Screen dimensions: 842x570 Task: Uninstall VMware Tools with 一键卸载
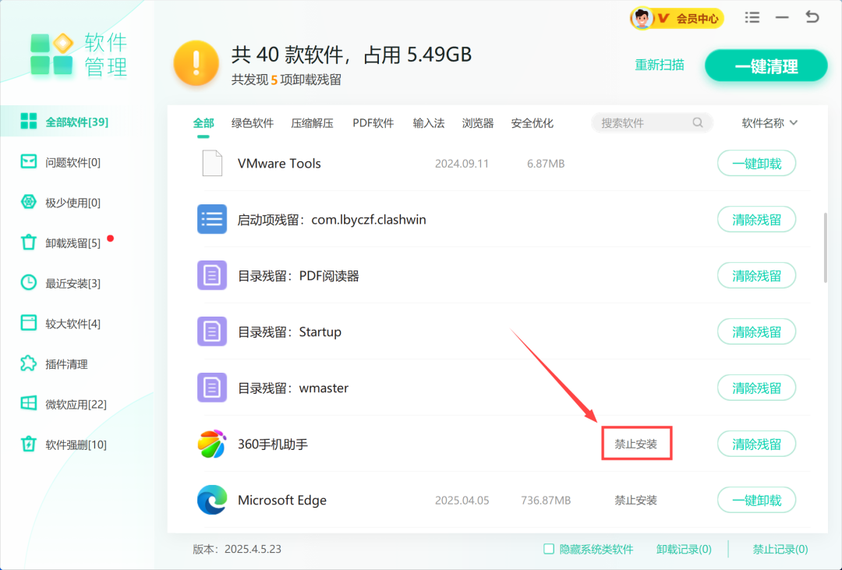click(756, 163)
